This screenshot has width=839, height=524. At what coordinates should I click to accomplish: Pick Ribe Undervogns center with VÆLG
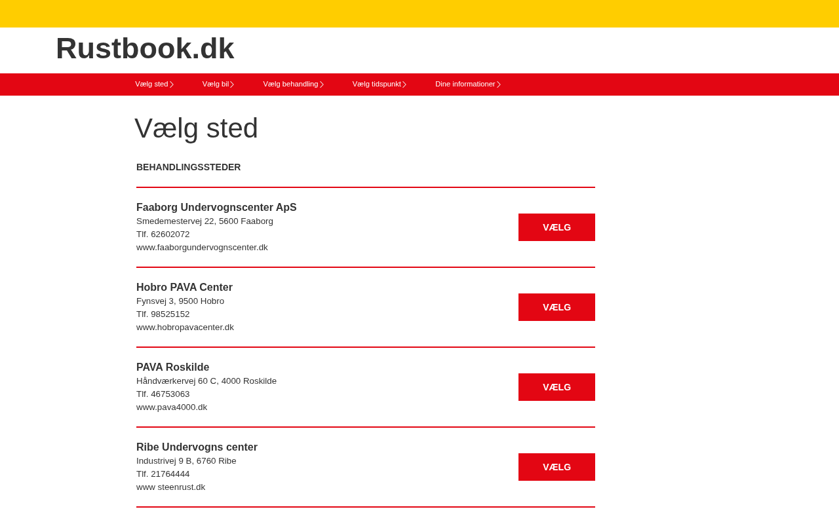pyautogui.click(x=556, y=467)
